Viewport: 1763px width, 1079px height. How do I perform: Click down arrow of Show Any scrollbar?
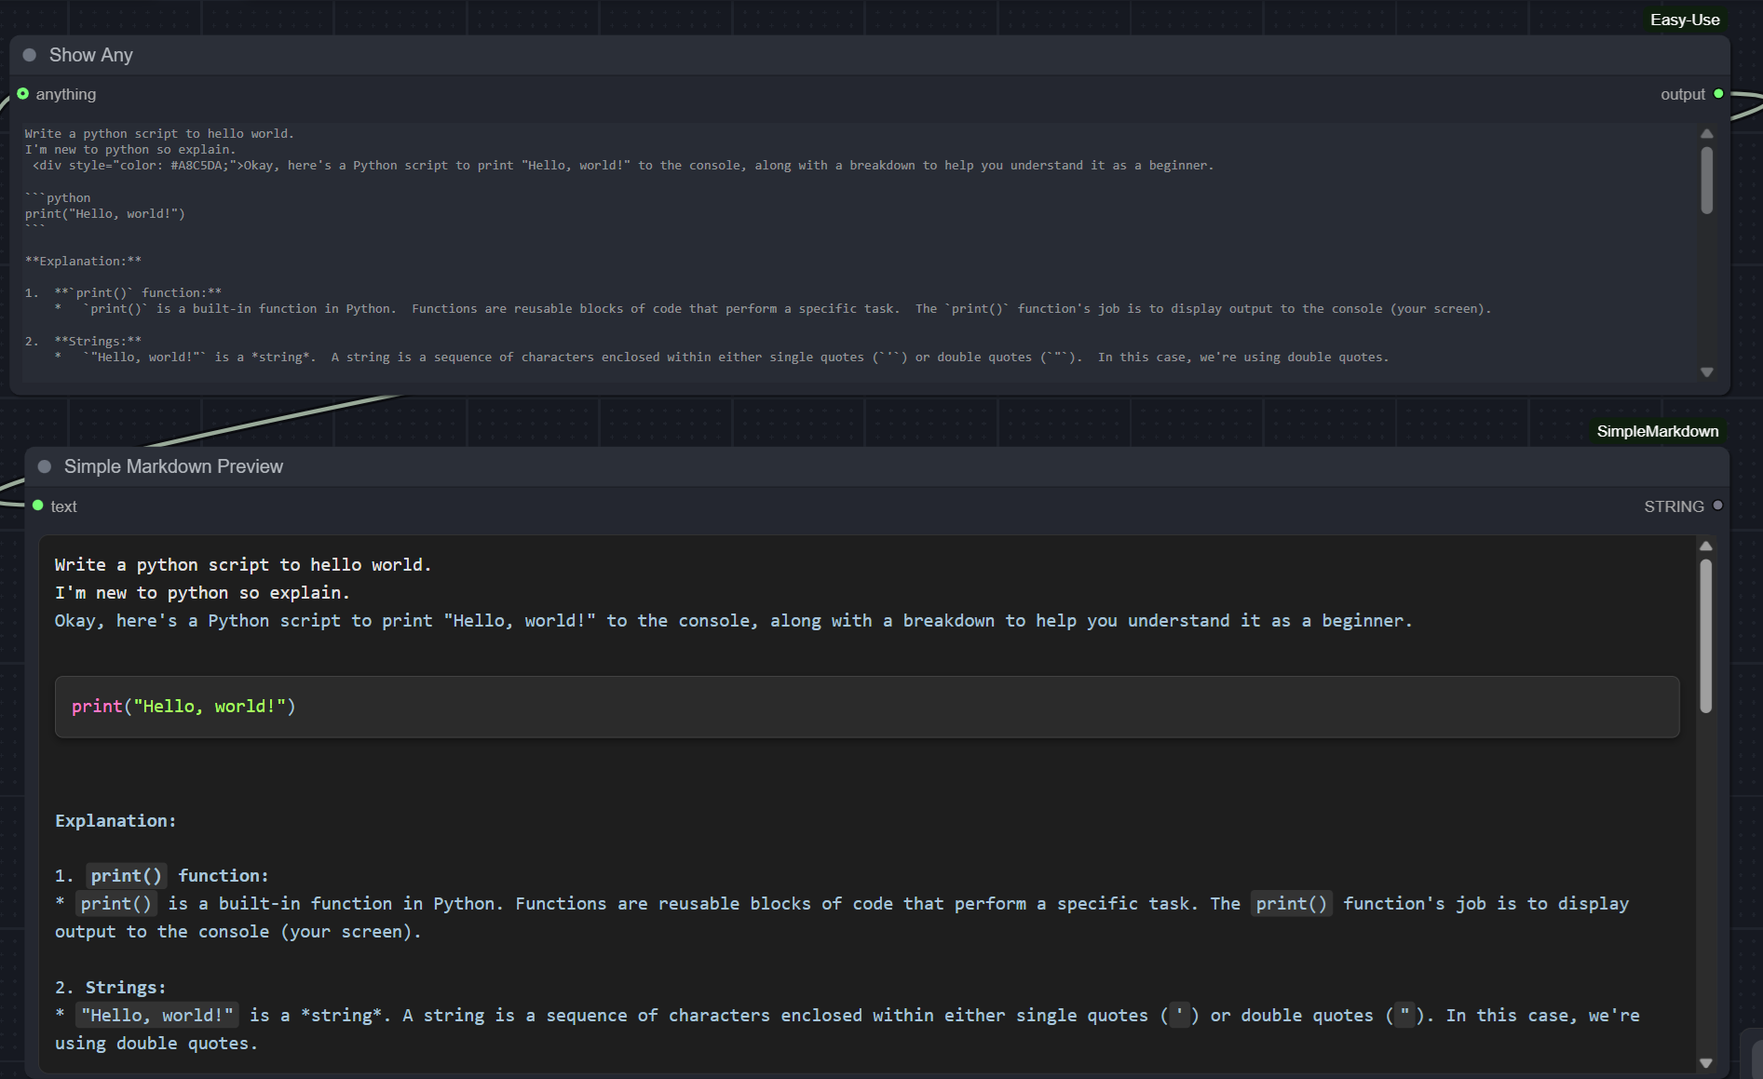1706,371
